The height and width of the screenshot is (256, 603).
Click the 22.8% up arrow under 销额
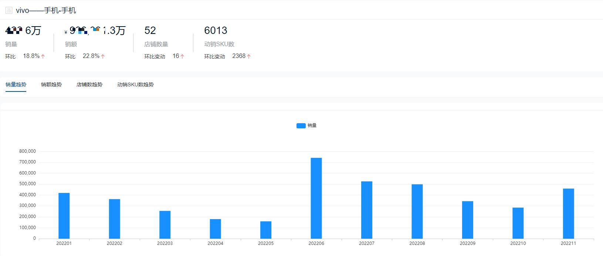pyautogui.click(x=103, y=56)
